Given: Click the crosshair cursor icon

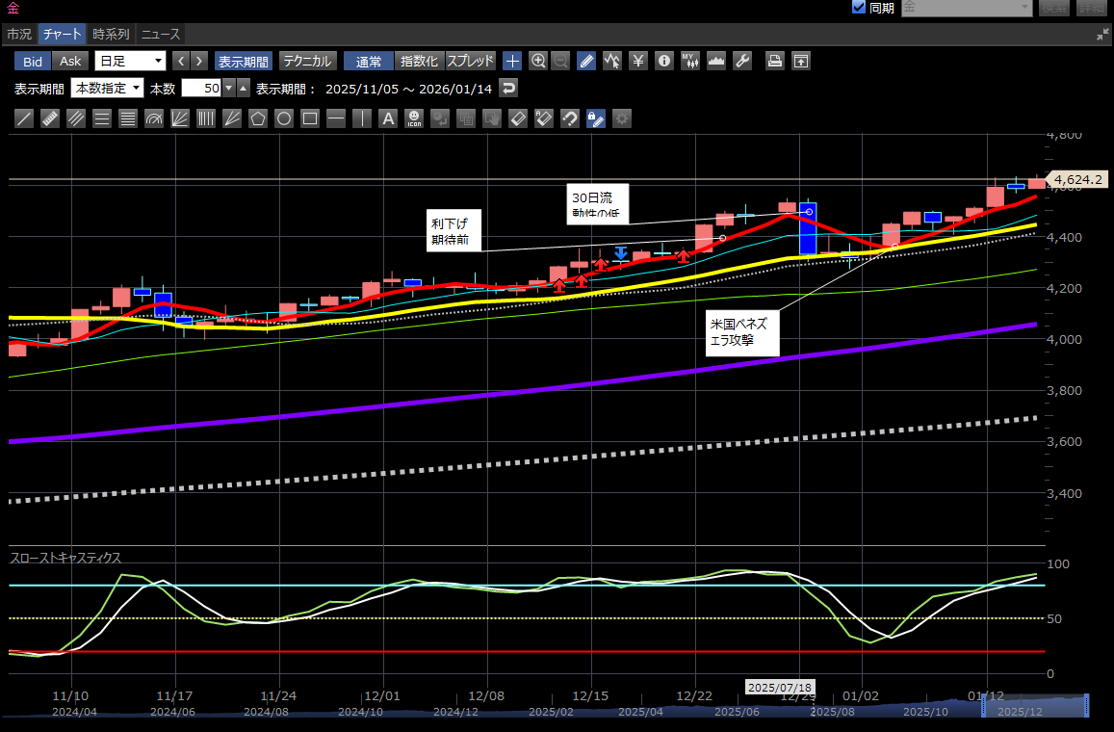Looking at the screenshot, I should (512, 61).
